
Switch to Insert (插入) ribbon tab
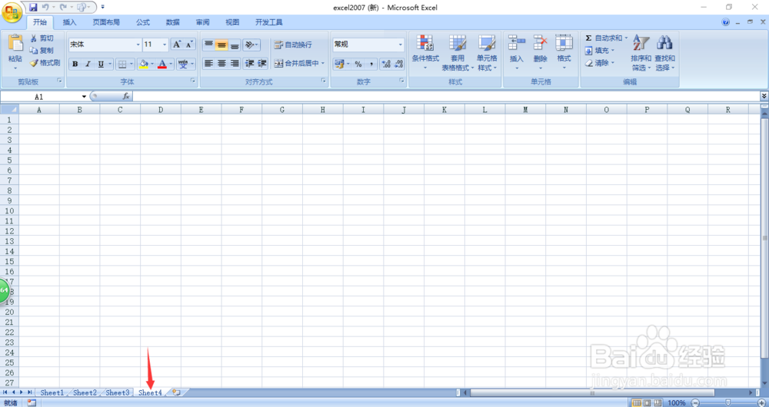(x=70, y=22)
